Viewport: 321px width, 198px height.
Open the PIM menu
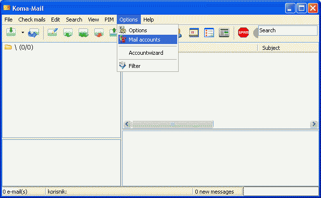pos(109,20)
